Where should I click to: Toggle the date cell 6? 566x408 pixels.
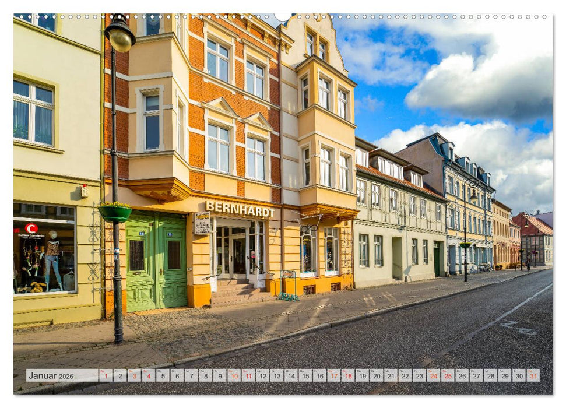[x=176, y=376]
